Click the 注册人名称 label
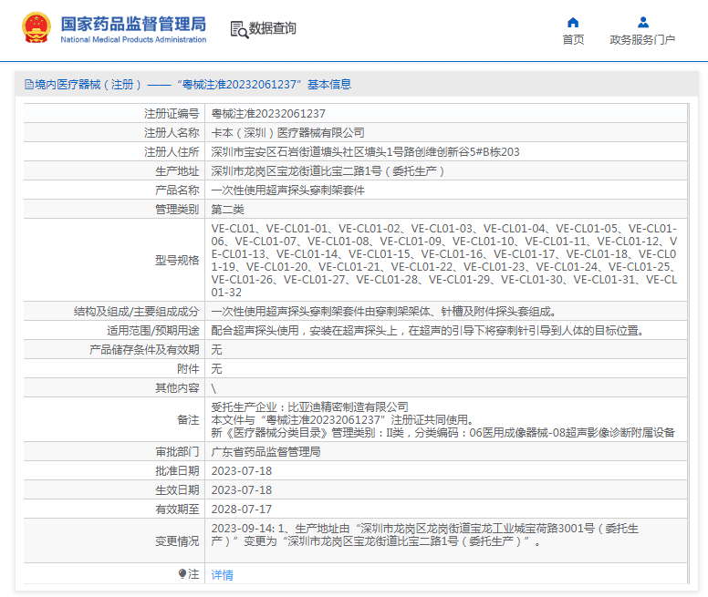 pos(172,132)
